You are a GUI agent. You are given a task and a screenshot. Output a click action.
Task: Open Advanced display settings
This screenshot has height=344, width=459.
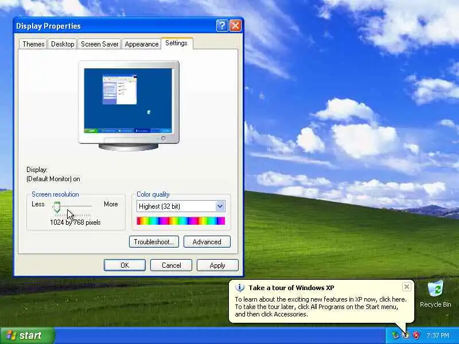click(x=207, y=242)
